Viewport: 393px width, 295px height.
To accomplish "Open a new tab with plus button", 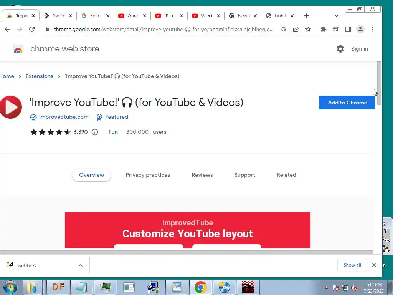I will coord(306,16).
